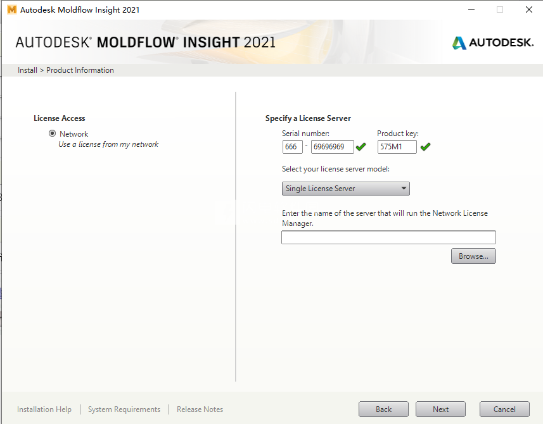Open the System Requirements link
This screenshot has height=424, width=543.
(124, 409)
